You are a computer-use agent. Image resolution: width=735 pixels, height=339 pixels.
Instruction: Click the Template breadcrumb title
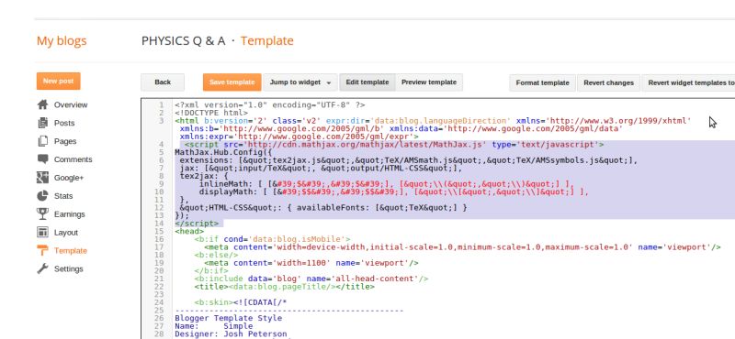click(267, 40)
